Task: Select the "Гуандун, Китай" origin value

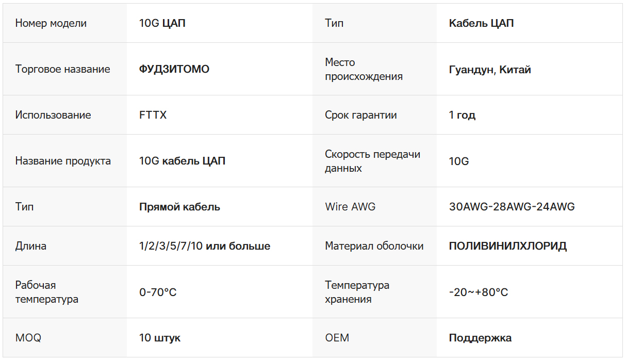Action: (x=490, y=70)
